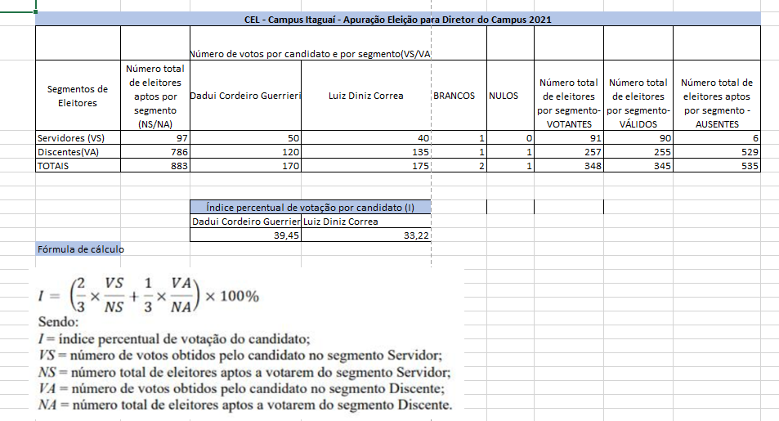Click the 'Segmentos de Eleitores' header cell
Screen dimensions: 779x421
click(78, 96)
